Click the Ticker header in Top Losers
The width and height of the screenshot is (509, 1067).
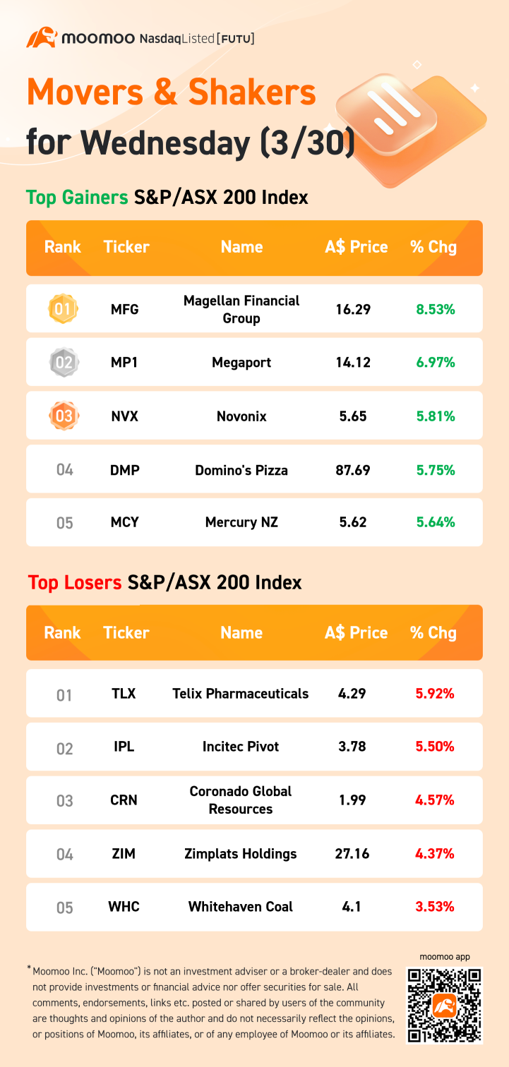pyautogui.click(x=126, y=633)
